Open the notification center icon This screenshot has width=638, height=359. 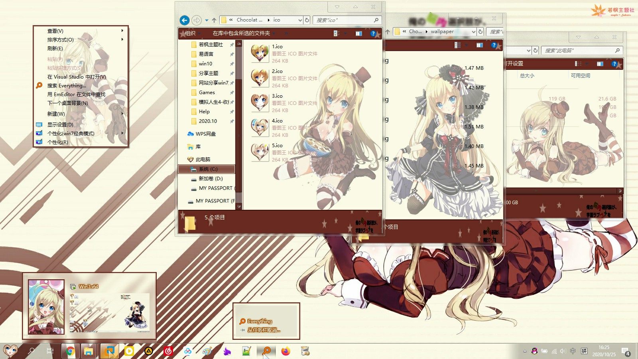coord(625,351)
